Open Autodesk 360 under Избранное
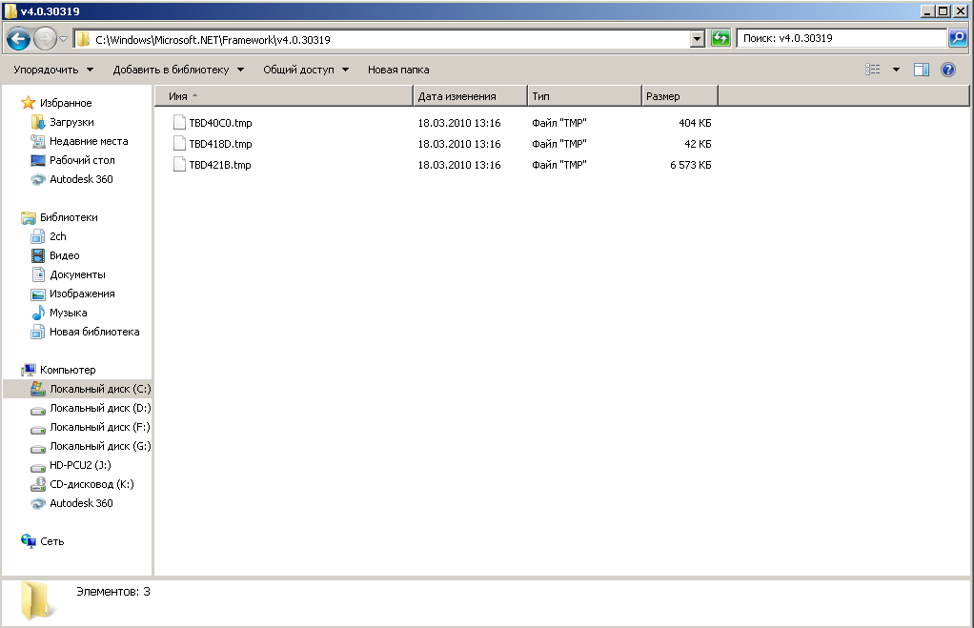The image size is (974, 628). coord(81,179)
